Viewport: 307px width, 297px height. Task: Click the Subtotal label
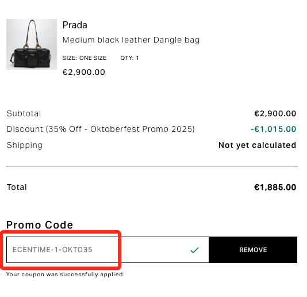coord(24,113)
